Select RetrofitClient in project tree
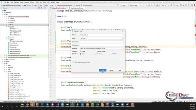Image resolution: width=196 pixels, height=110 pixels. (x=15, y=33)
